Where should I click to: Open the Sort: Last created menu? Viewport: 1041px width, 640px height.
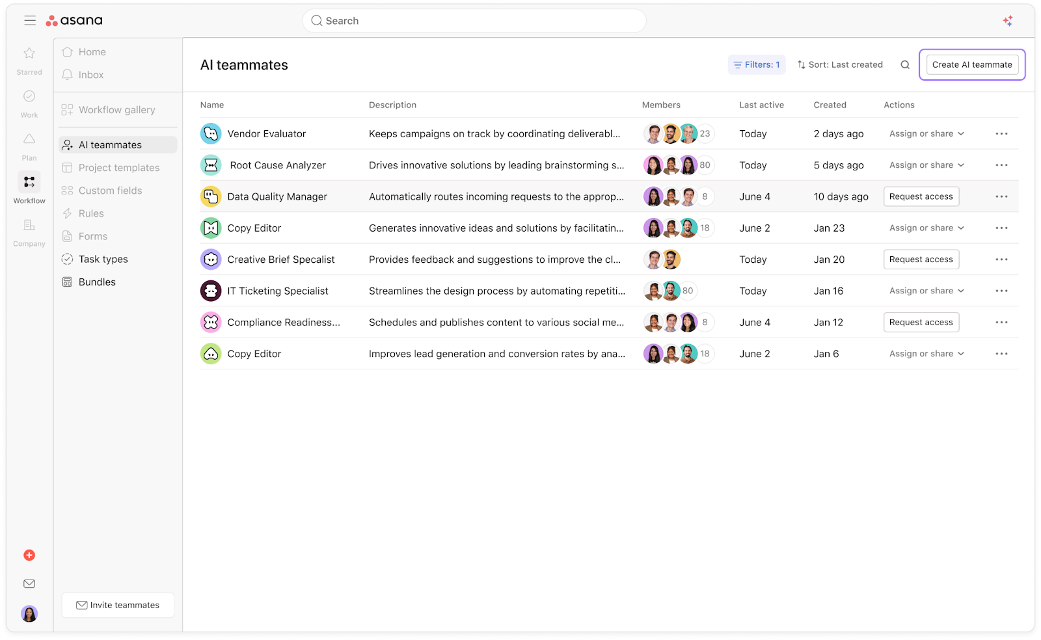840,65
